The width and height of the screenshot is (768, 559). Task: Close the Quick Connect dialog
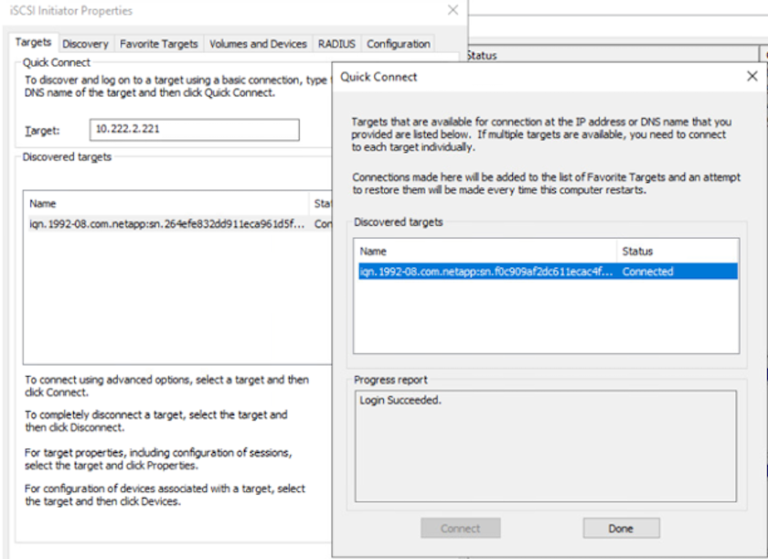[x=752, y=77]
